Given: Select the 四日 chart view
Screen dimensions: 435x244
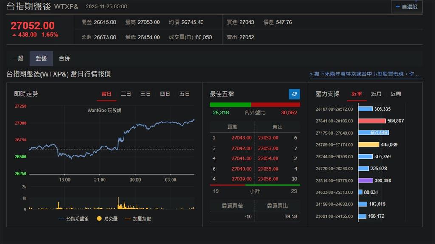Looking at the screenshot, I should pyautogui.click(x=165, y=94).
